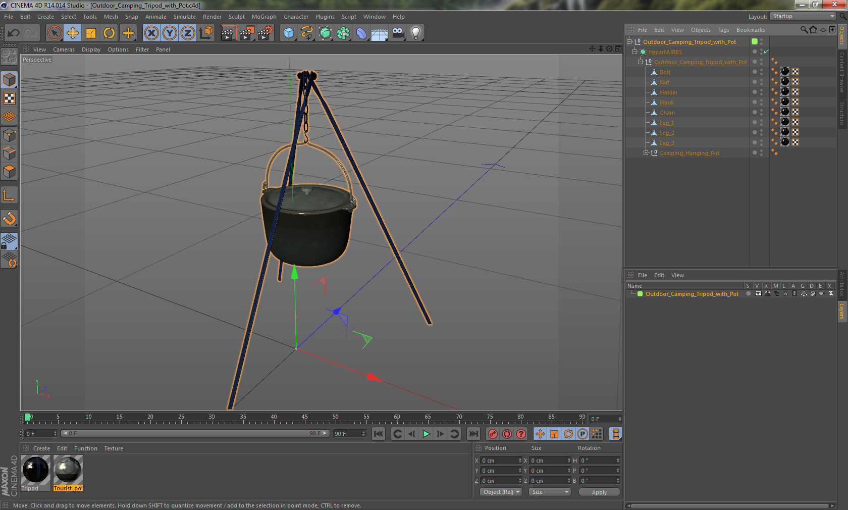Viewport: 848px width, 510px height.
Task: Switch to Texture mode, checkered icon
Action: 9,98
